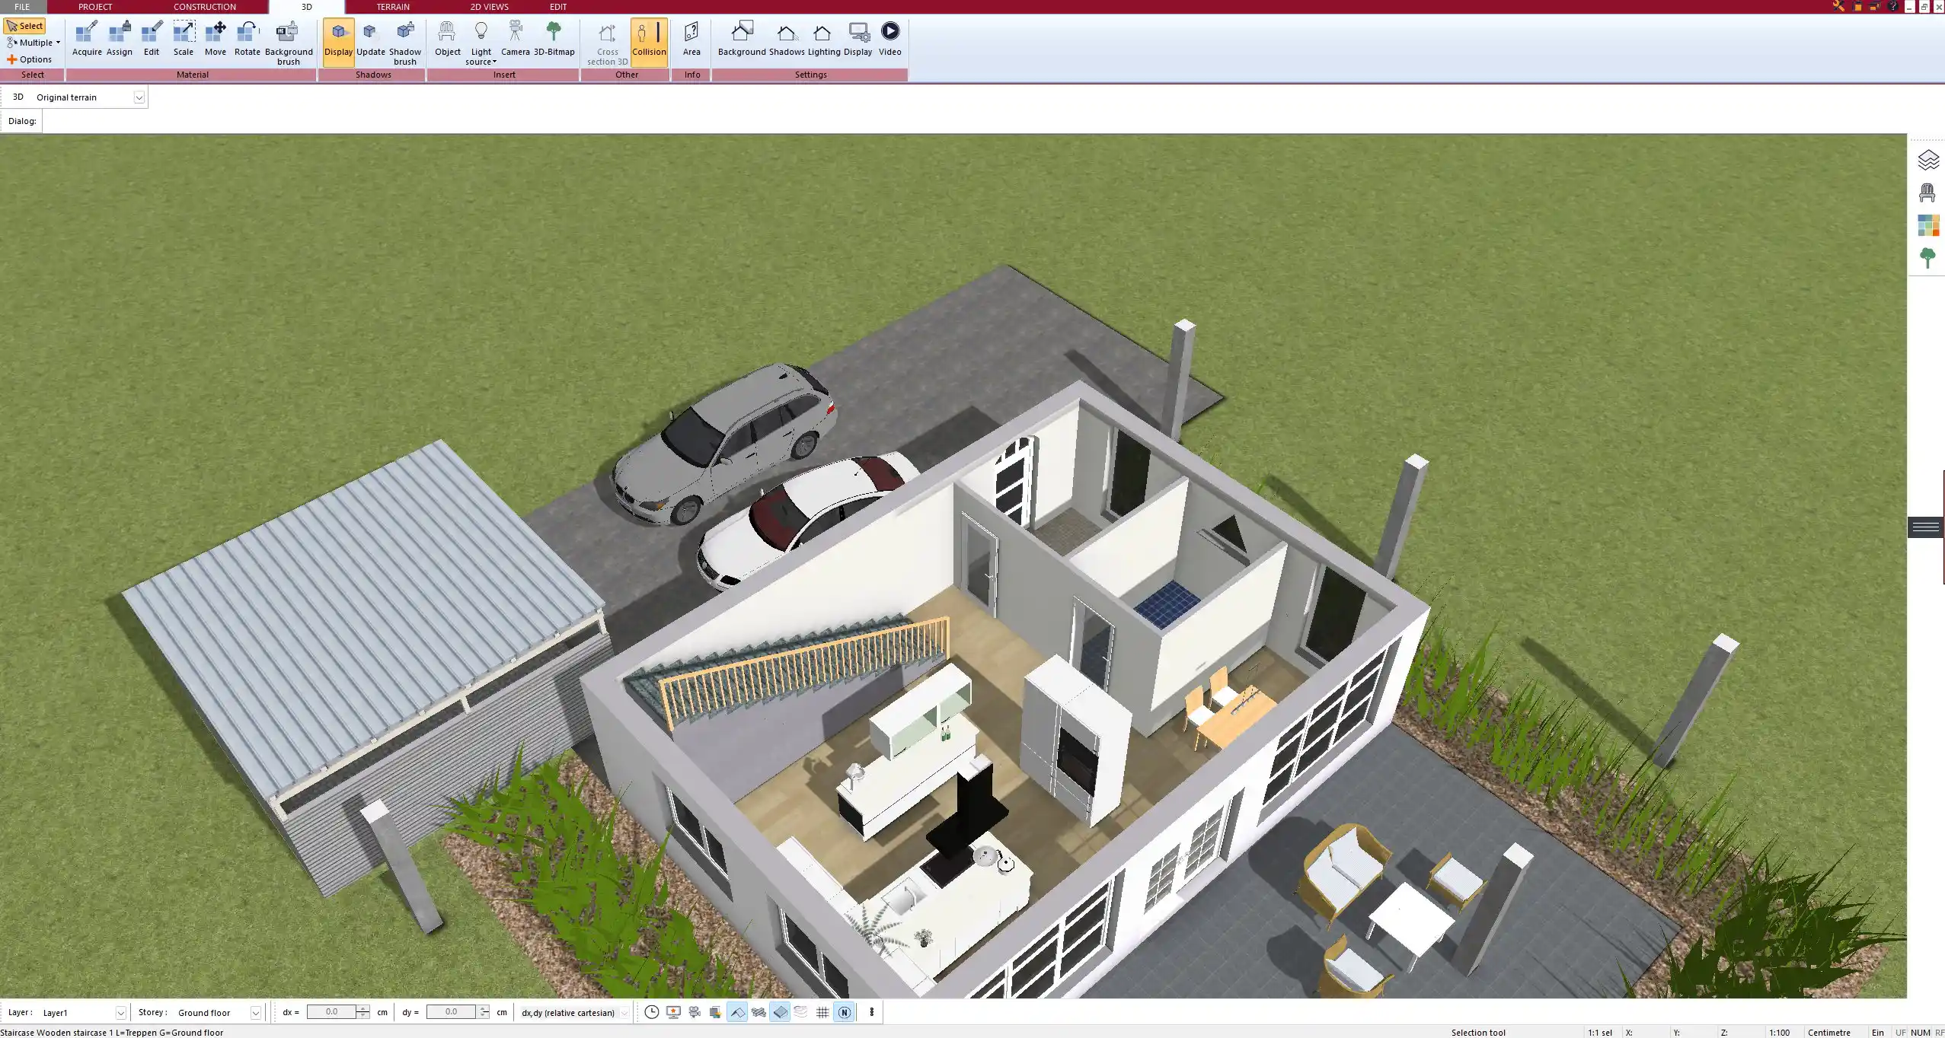Open the layers panel in right sidebar
Image resolution: width=1945 pixels, height=1038 pixels.
tap(1927, 160)
